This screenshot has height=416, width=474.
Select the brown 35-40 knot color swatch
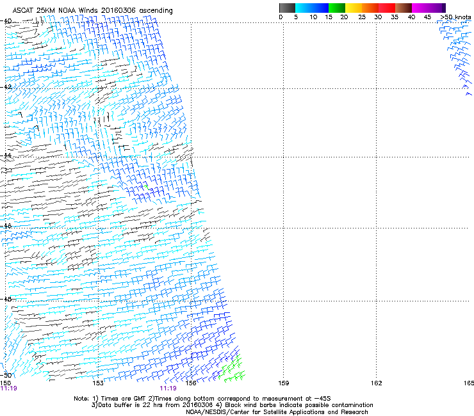coord(404,8)
